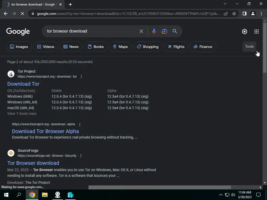The image size is (267, 200).
Task: Open Download Tor Browser Alpha link
Action: pos(45,131)
